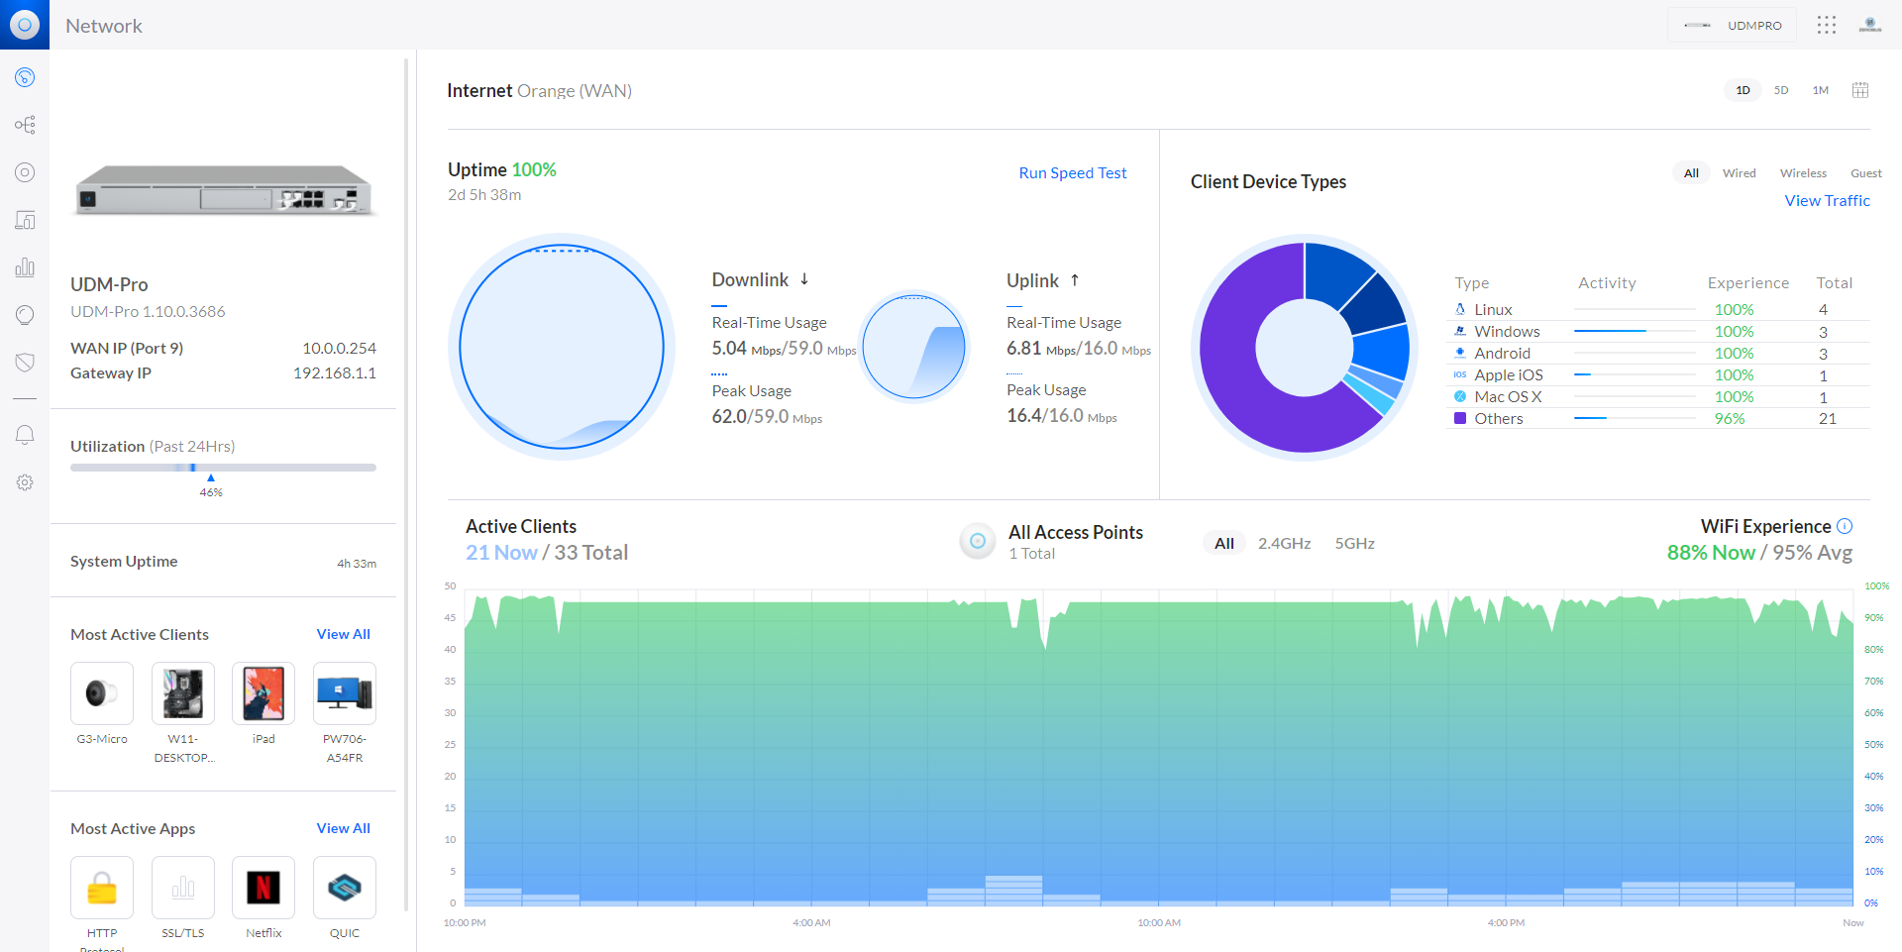The height and width of the screenshot is (952, 1902).
Task: Open the Statistics bar-chart sidebar icon
Action: coord(24,267)
